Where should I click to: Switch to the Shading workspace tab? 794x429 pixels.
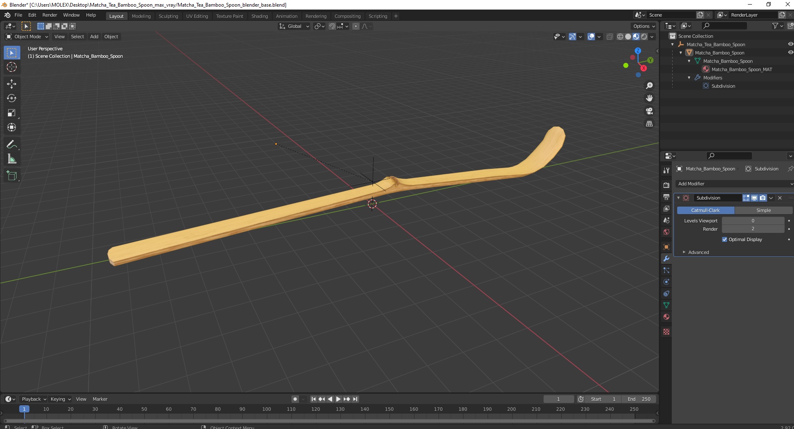point(259,16)
